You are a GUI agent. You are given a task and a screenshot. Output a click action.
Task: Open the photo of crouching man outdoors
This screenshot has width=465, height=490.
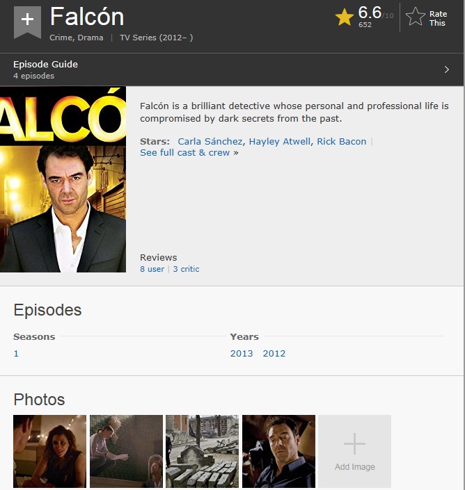(x=126, y=451)
